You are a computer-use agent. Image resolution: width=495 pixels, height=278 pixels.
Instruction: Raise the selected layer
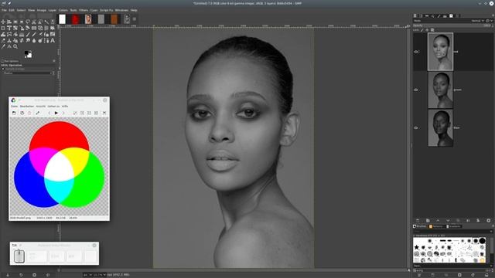438,221
